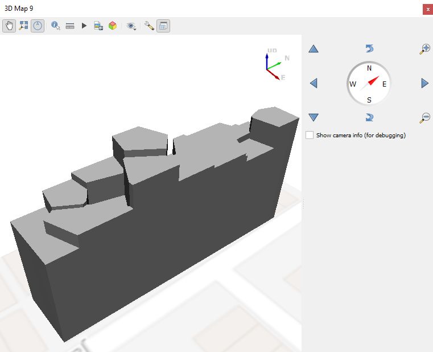Toggle the on-screen navigation widget
The height and width of the screenshot is (352, 433).
point(38,26)
